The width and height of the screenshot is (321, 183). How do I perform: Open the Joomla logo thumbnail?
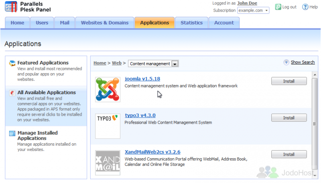pyautogui.click(x=108, y=89)
